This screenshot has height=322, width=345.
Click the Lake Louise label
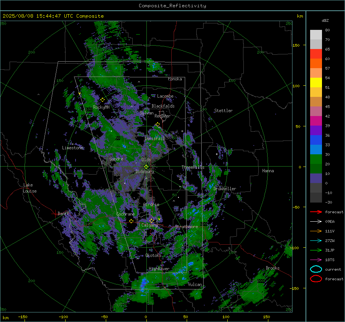coord(30,188)
